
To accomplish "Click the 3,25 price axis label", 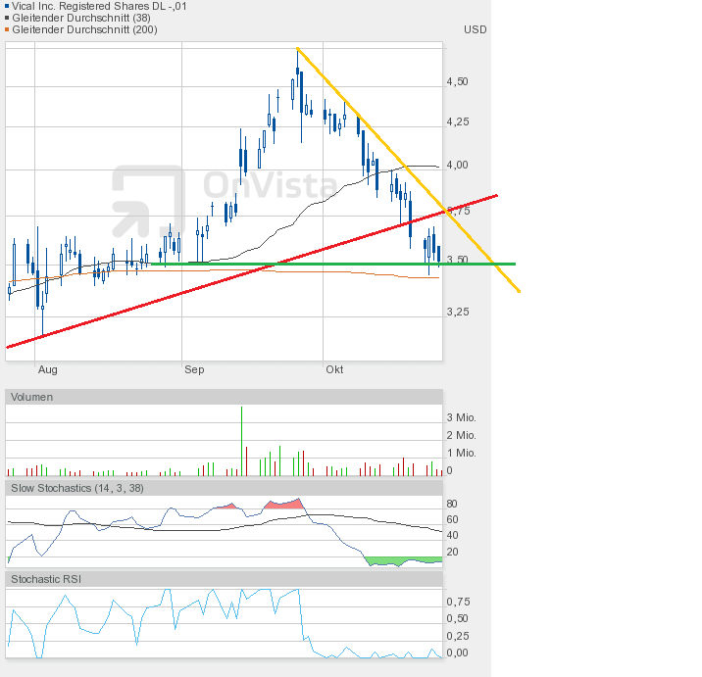I will click(x=458, y=312).
